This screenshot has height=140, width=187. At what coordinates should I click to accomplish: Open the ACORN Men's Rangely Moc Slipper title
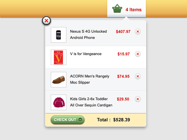point(89,79)
